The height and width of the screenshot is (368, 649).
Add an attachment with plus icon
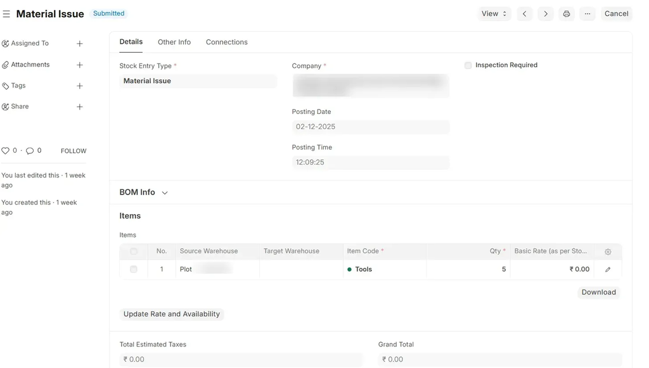[80, 65]
